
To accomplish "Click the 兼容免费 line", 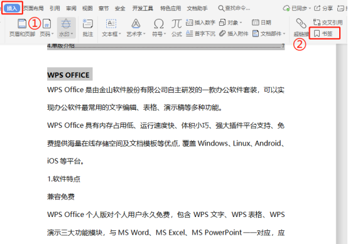I will point(61,196).
